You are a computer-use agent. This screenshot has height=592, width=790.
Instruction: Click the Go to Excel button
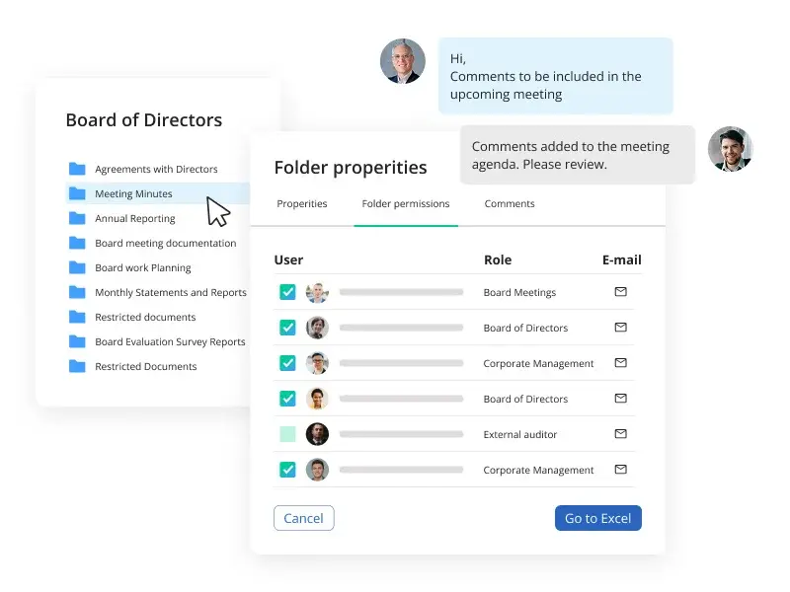click(598, 518)
